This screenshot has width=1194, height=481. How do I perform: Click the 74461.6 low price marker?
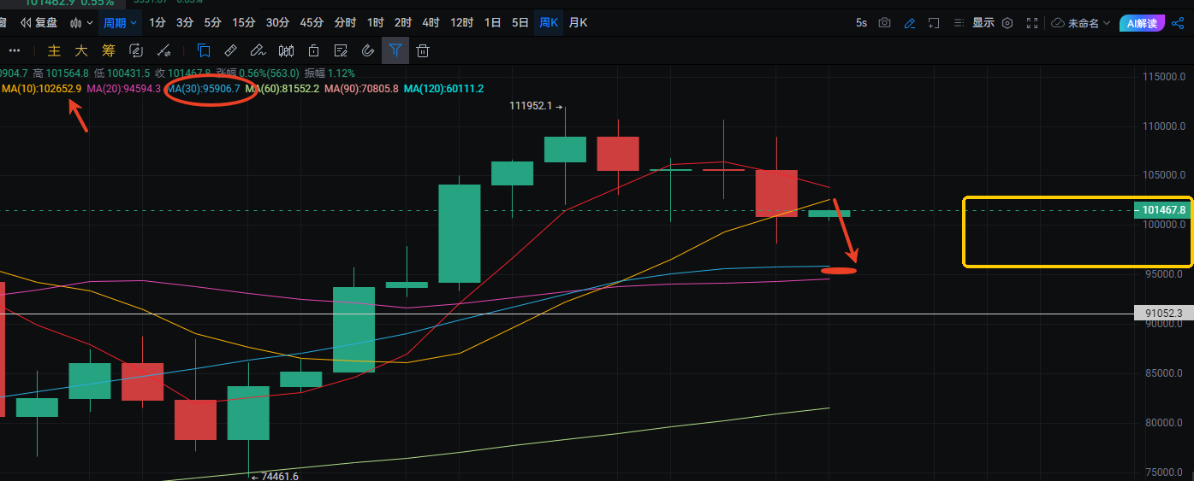[x=275, y=476]
